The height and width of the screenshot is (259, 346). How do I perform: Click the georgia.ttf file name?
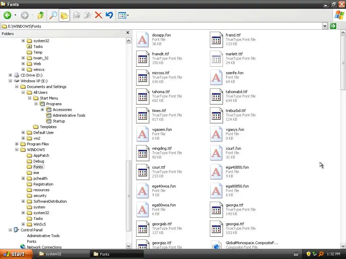tap(234, 205)
